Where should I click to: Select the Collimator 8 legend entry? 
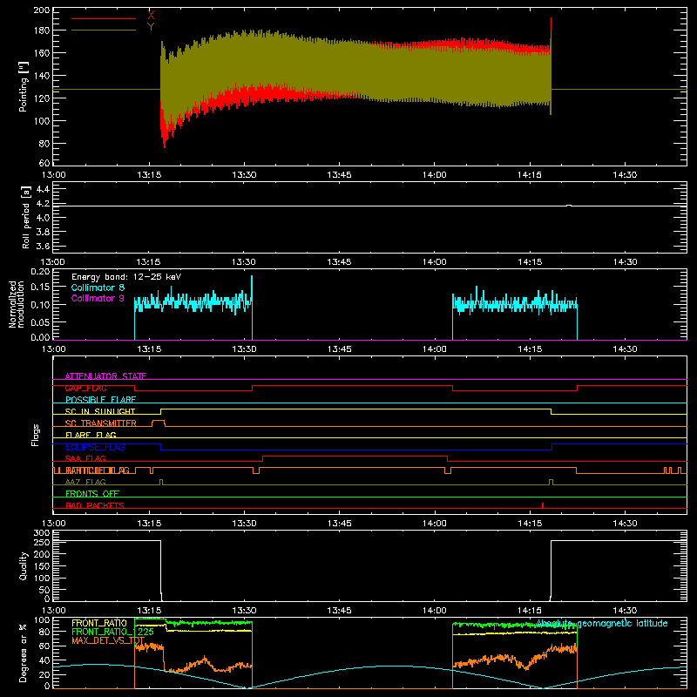pos(98,288)
